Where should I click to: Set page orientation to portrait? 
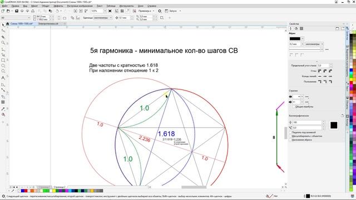59,18
